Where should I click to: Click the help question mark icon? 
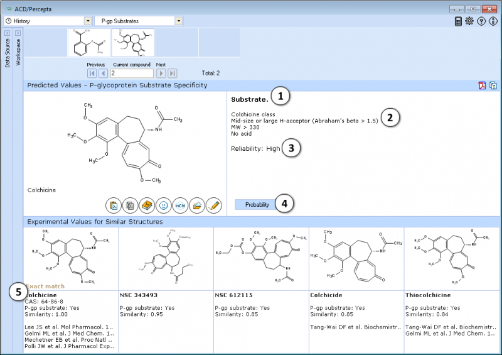(x=481, y=21)
